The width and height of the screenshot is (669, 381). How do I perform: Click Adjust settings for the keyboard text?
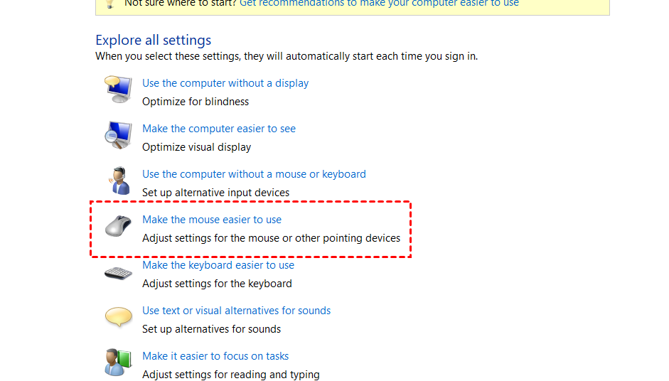pos(217,284)
